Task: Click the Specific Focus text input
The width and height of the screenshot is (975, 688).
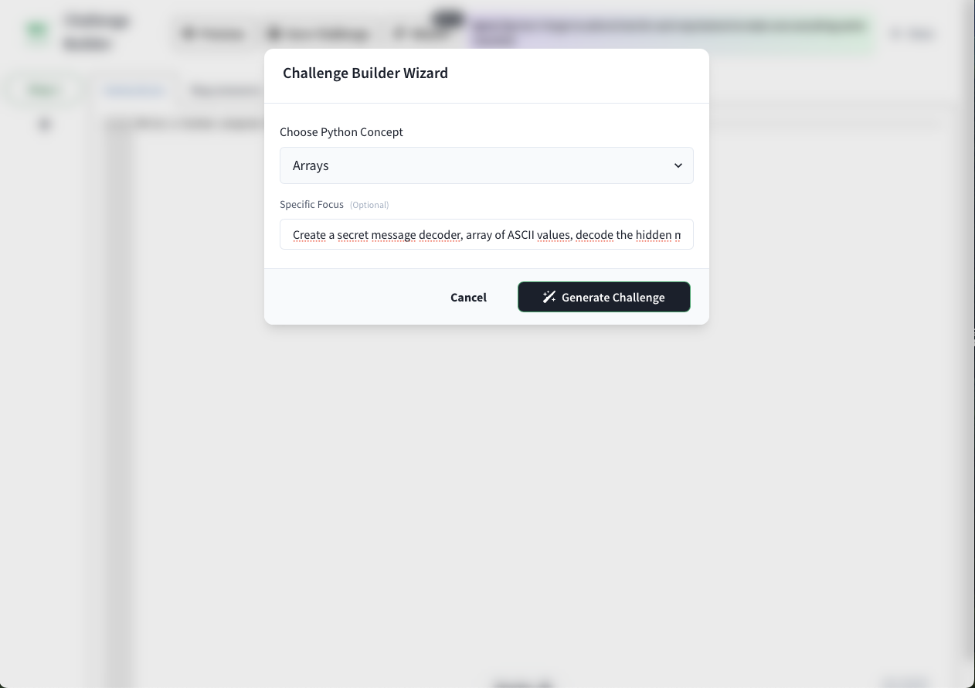Action: pos(487,234)
